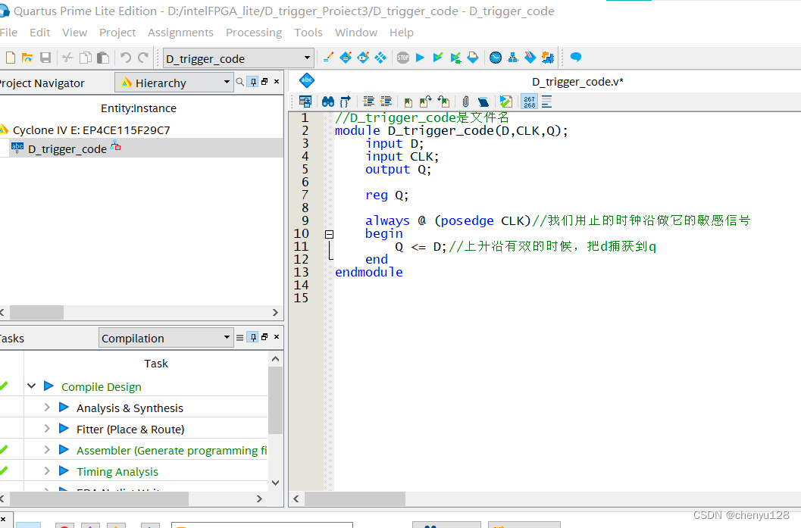Open the Project menu
This screenshot has height=528, width=801.
[x=117, y=33]
